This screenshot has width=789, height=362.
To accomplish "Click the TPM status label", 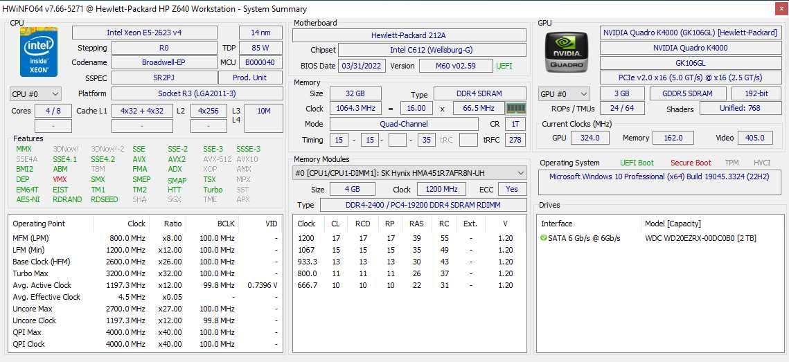I will pyautogui.click(x=732, y=163).
